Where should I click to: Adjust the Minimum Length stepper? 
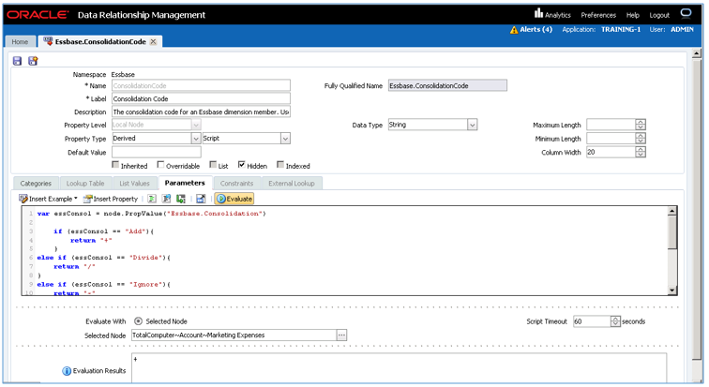click(x=641, y=139)
